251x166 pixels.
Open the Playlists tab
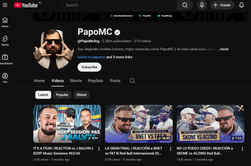coord(96,81)
